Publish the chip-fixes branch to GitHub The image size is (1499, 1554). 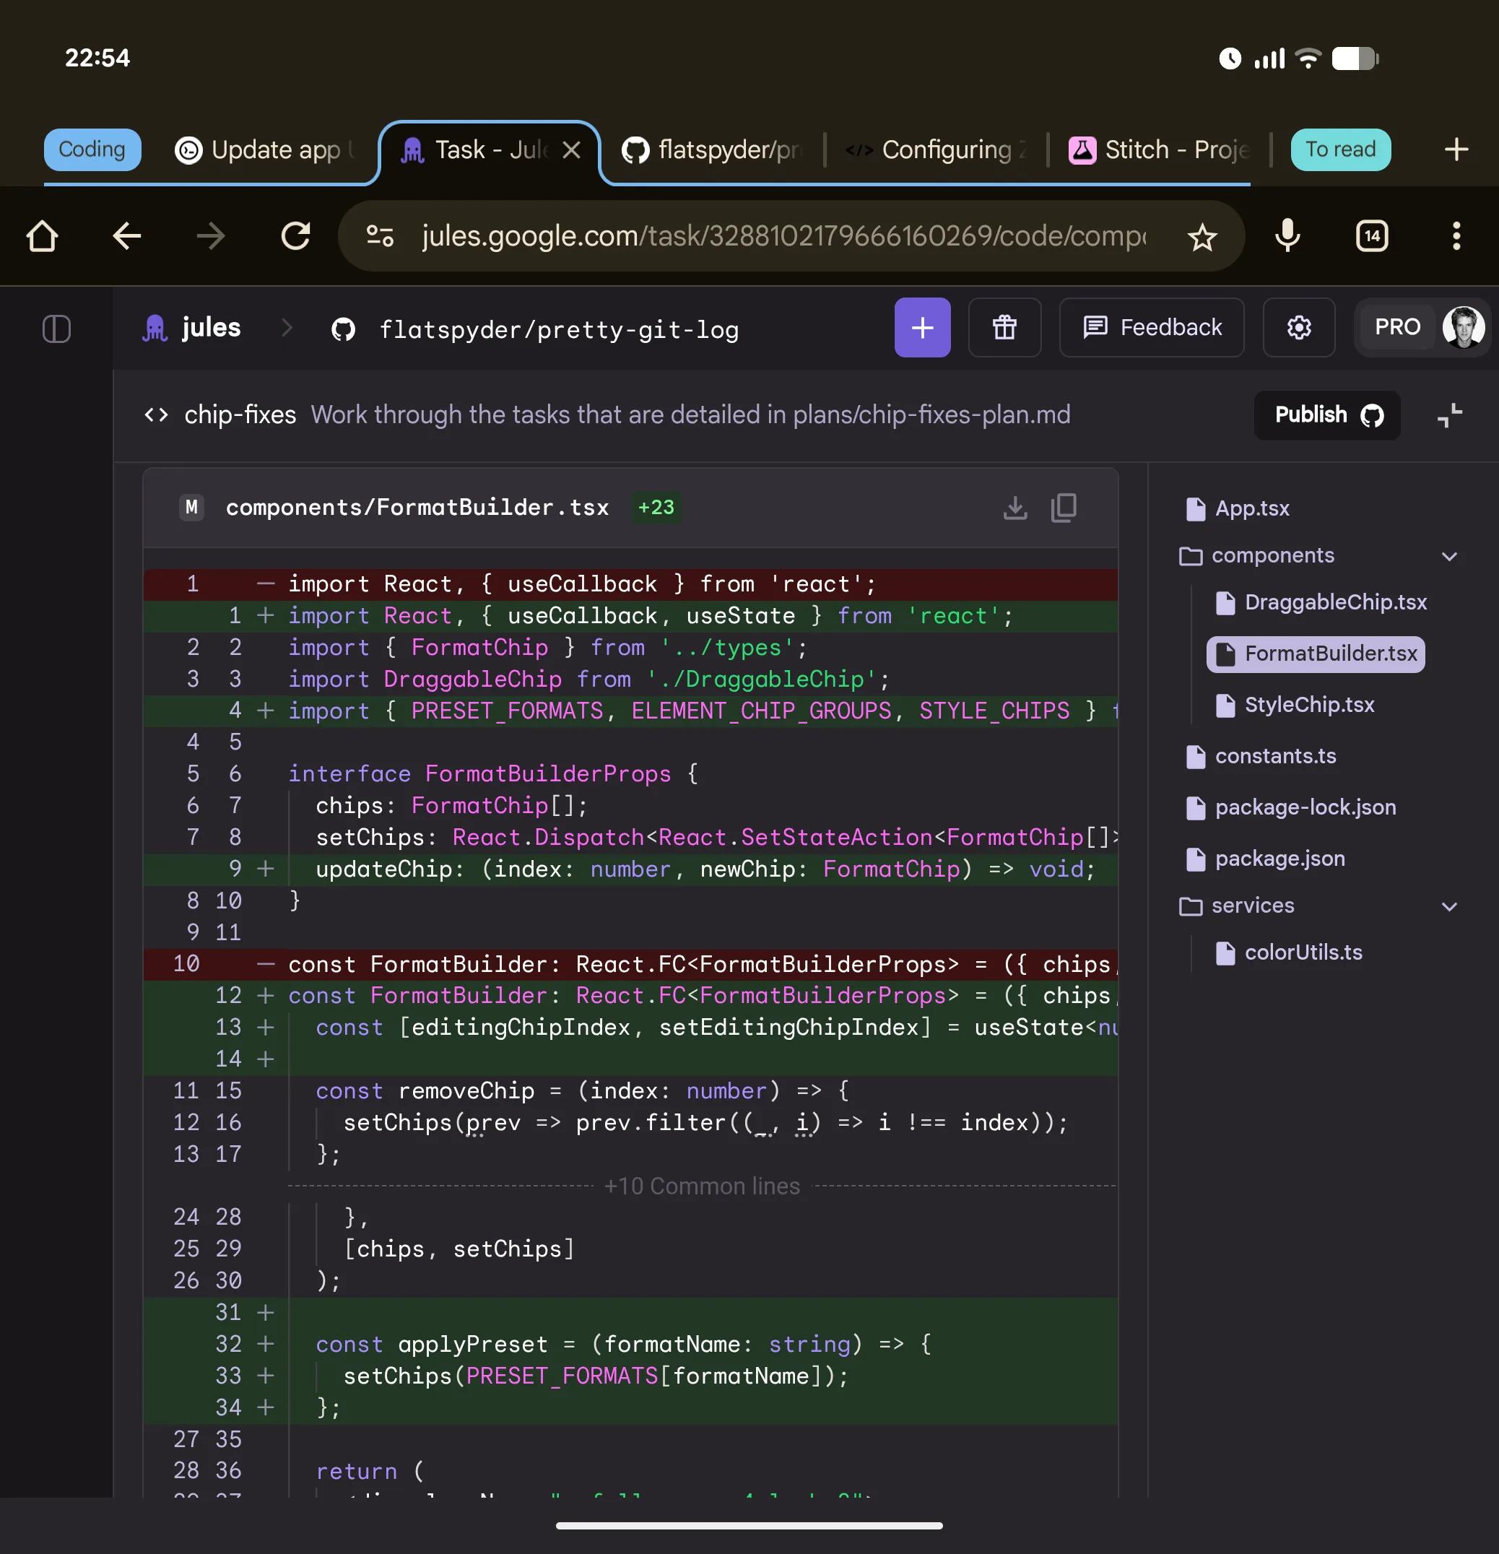[1326, 414]
